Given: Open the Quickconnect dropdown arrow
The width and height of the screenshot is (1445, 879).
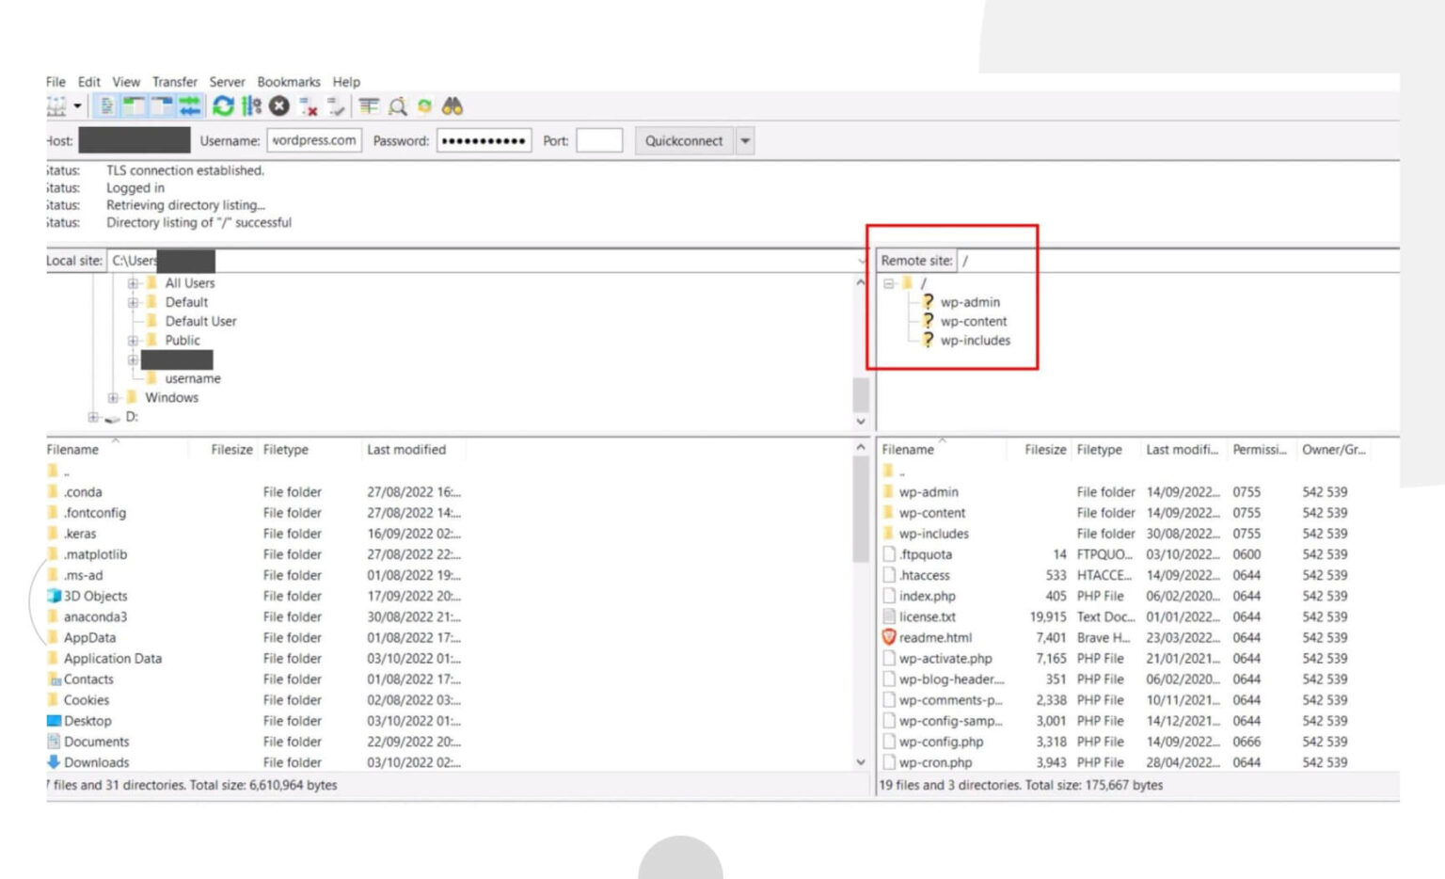Looking at the screenshot, I should coord(743,140).
